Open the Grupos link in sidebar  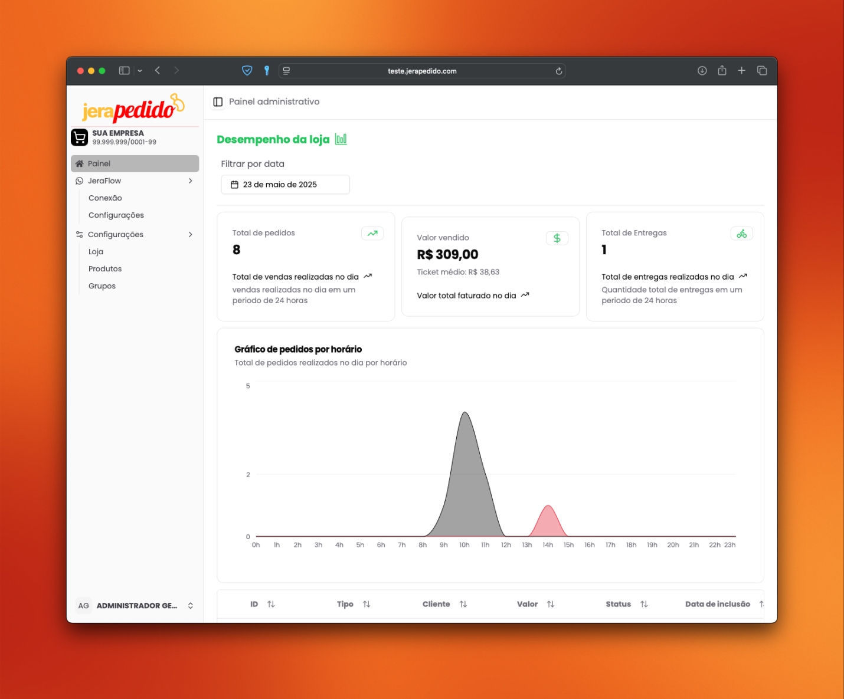click(102, 286)
